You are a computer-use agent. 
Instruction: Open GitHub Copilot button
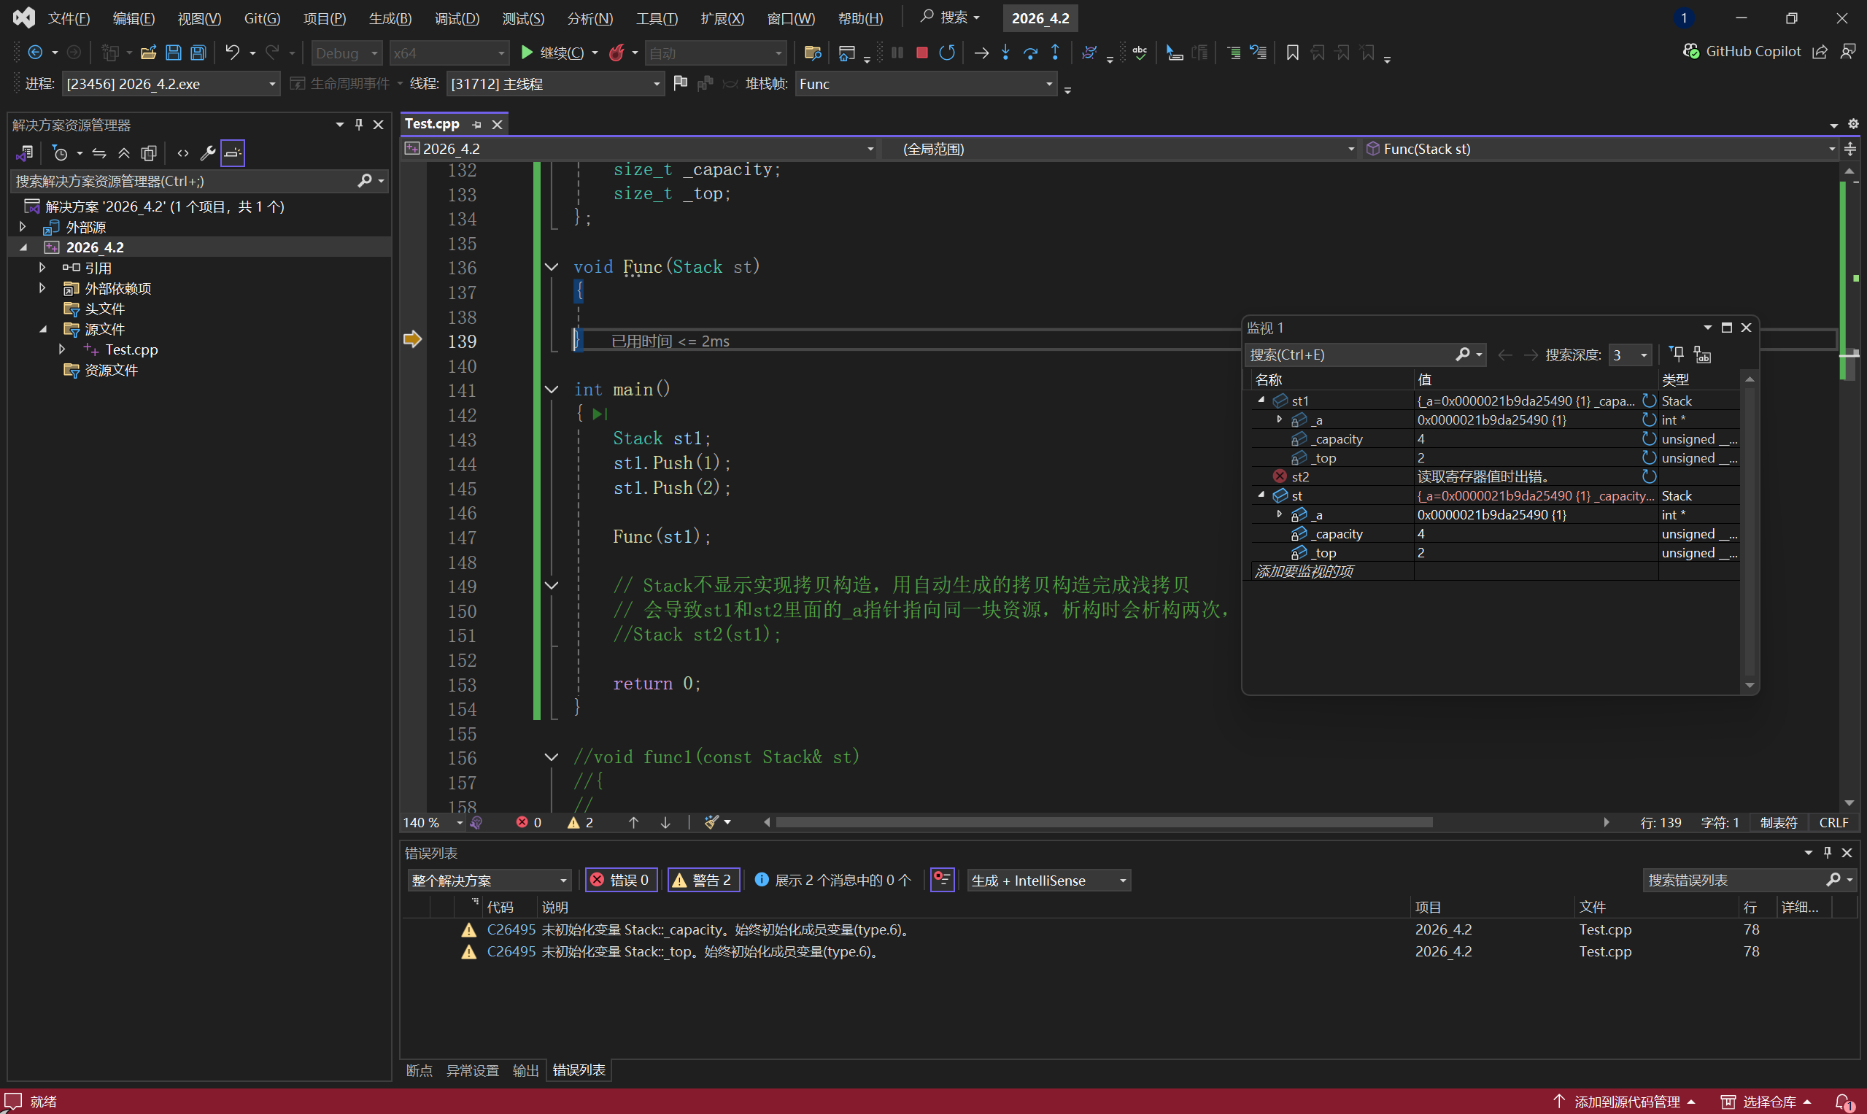(1742, 51)
